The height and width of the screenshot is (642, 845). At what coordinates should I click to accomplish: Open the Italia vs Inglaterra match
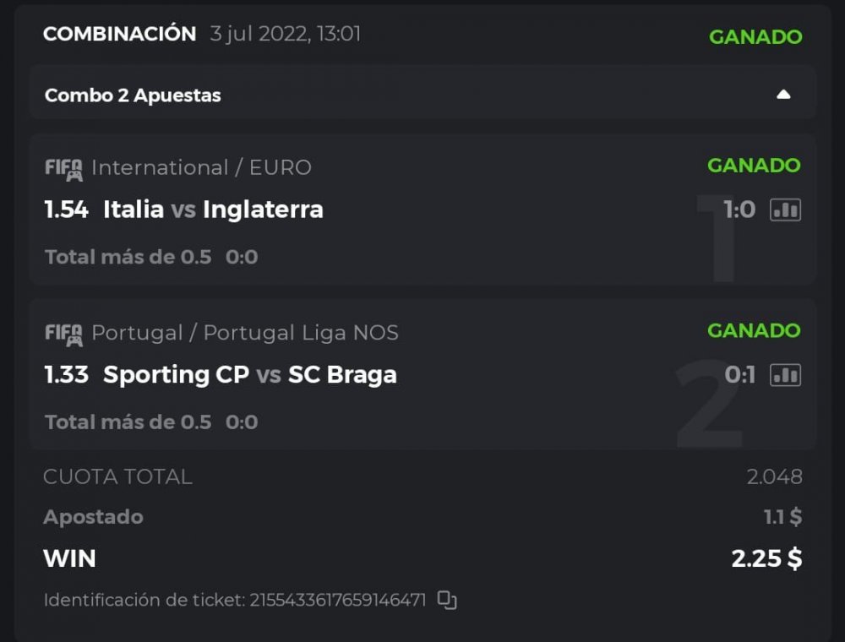(x=213, y=209)
